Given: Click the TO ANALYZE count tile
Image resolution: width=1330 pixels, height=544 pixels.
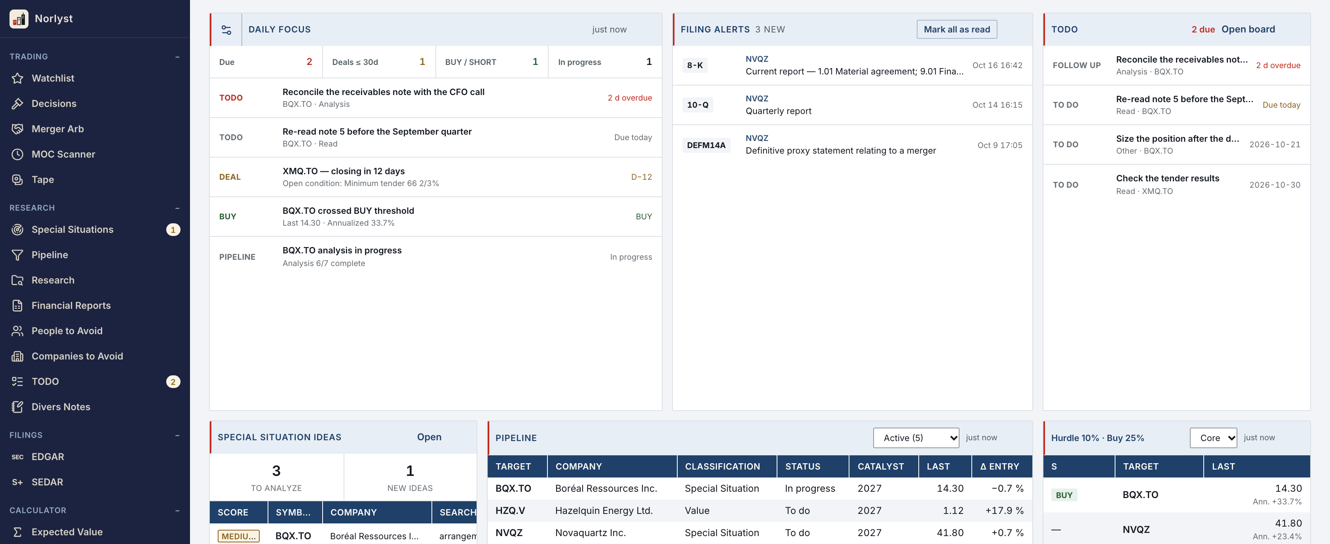Looking at the screenshot, I should (x=276, y=477).
